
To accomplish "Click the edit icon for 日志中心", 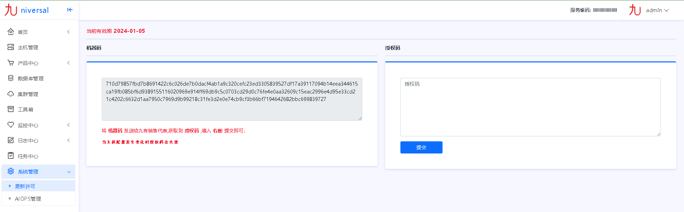I will coord(11,140).
